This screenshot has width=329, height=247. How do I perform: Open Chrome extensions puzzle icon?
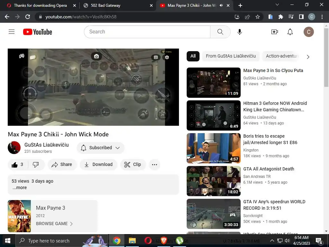click(x=280, y=17)
